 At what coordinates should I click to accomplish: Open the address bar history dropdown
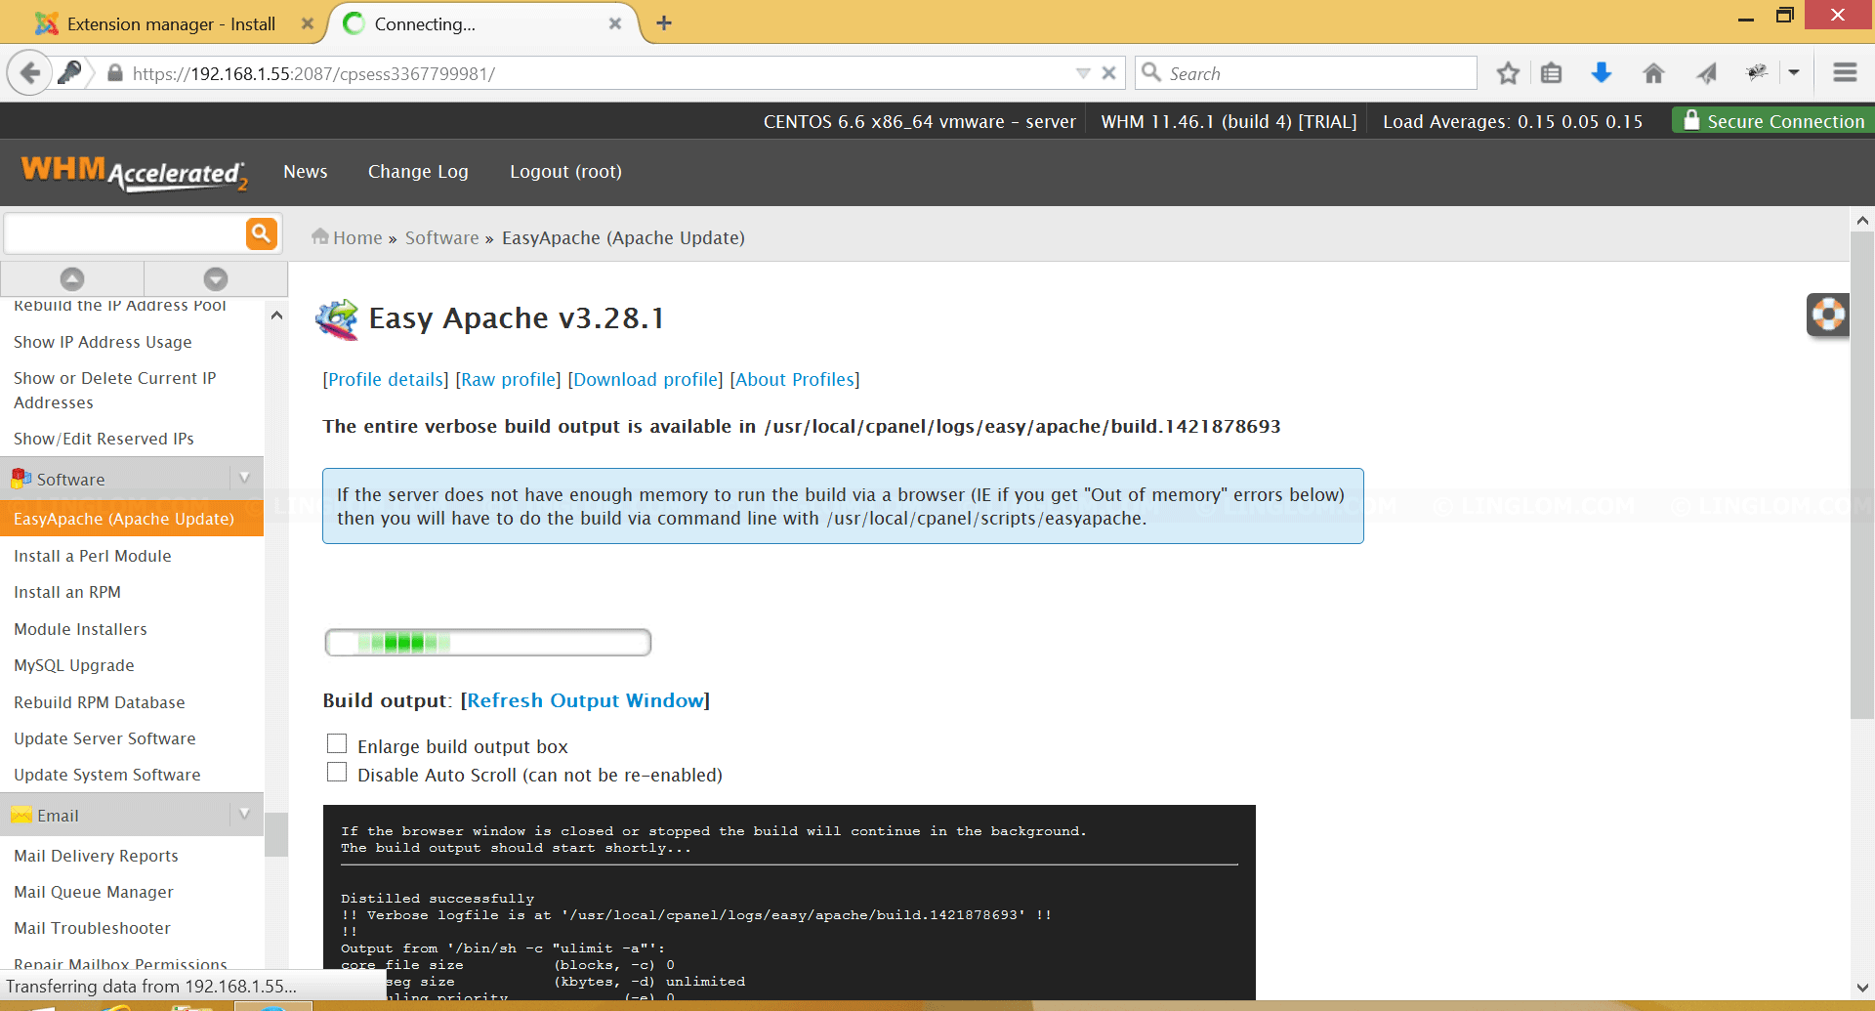coord(1083,73)
